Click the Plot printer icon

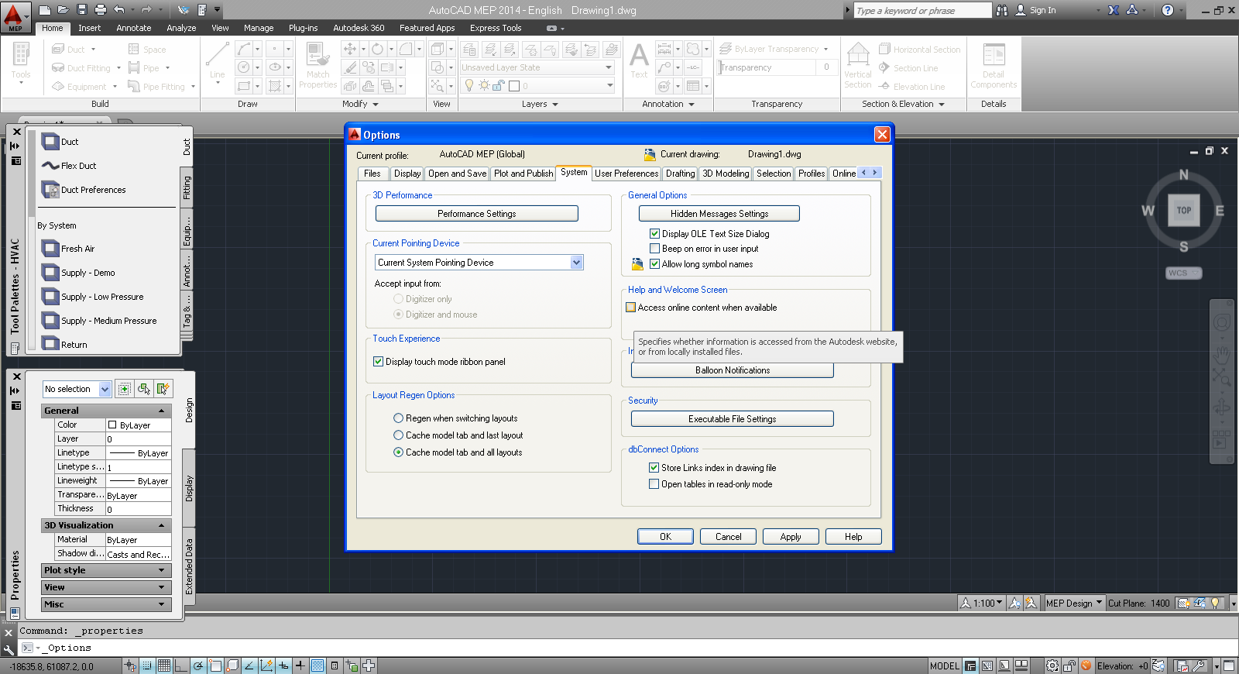pyautogui.click(x=101, y=10)
